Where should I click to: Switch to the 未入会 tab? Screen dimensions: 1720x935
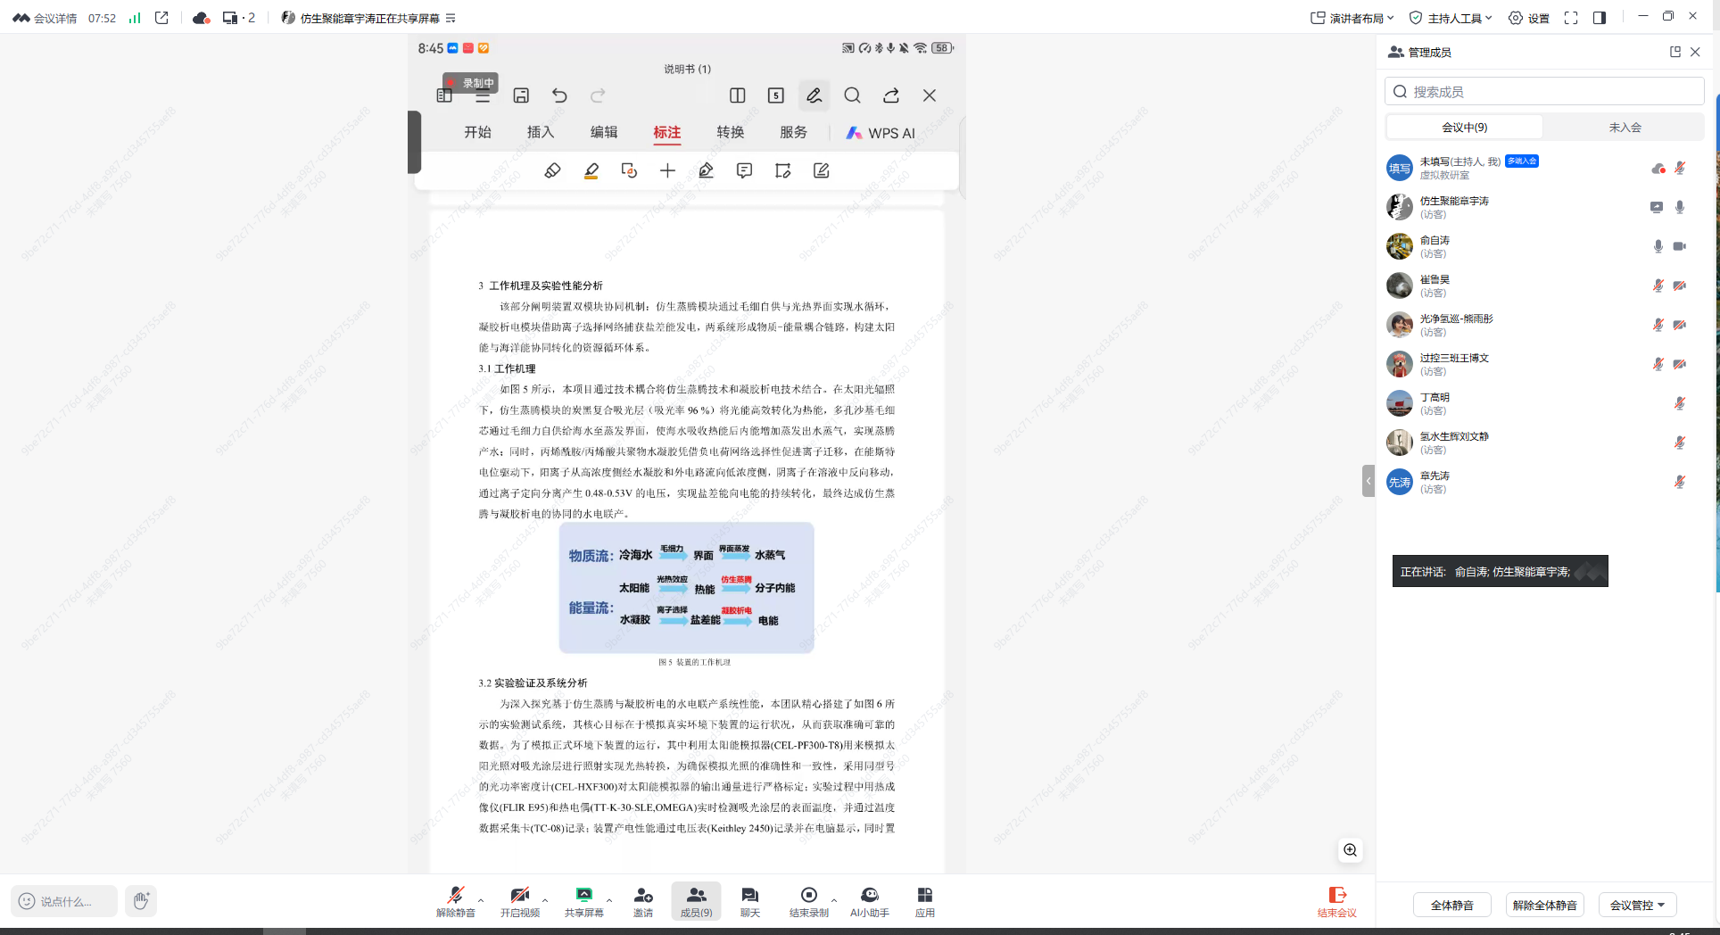pyautogui.click(x=1625, y=128)
